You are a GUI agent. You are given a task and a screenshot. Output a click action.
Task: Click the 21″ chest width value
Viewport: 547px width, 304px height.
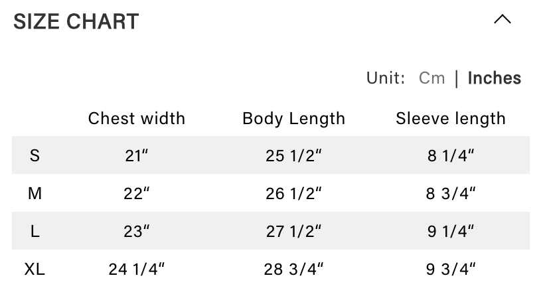pyautogui.click(x=137, y=156)
